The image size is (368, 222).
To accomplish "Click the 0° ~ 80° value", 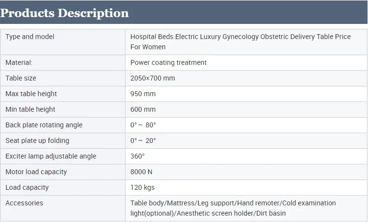I will coord(143,125).
